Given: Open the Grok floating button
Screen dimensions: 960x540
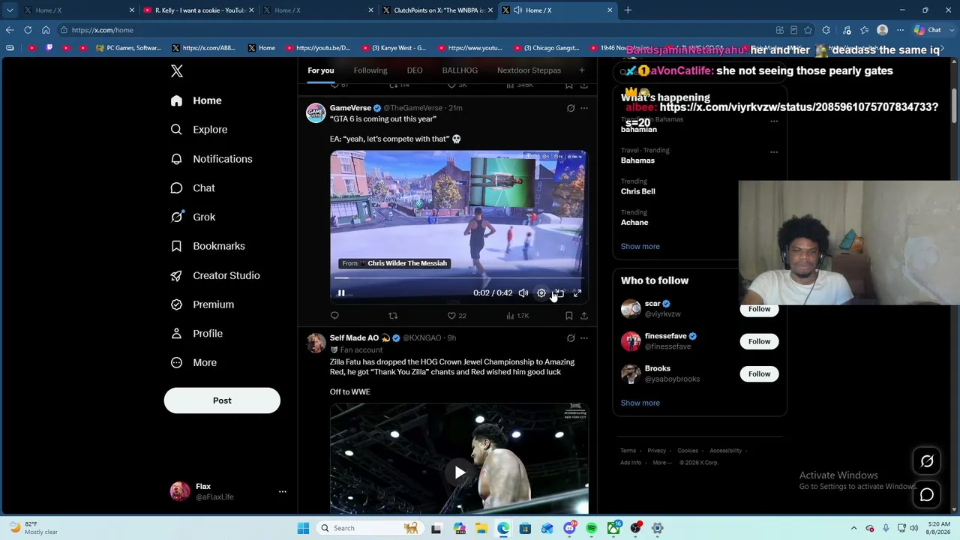Looking at the screenshot, I should [927, 461].
